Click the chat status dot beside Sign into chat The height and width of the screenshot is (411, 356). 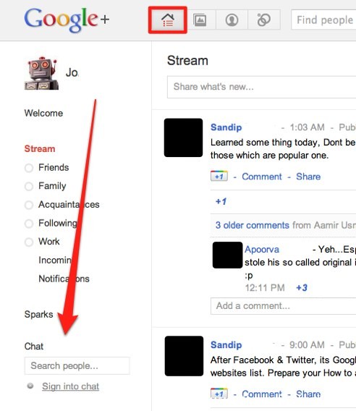(x=30, y=386)
